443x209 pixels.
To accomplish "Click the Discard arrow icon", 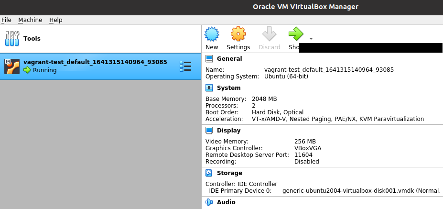I will tap(269, 34).
